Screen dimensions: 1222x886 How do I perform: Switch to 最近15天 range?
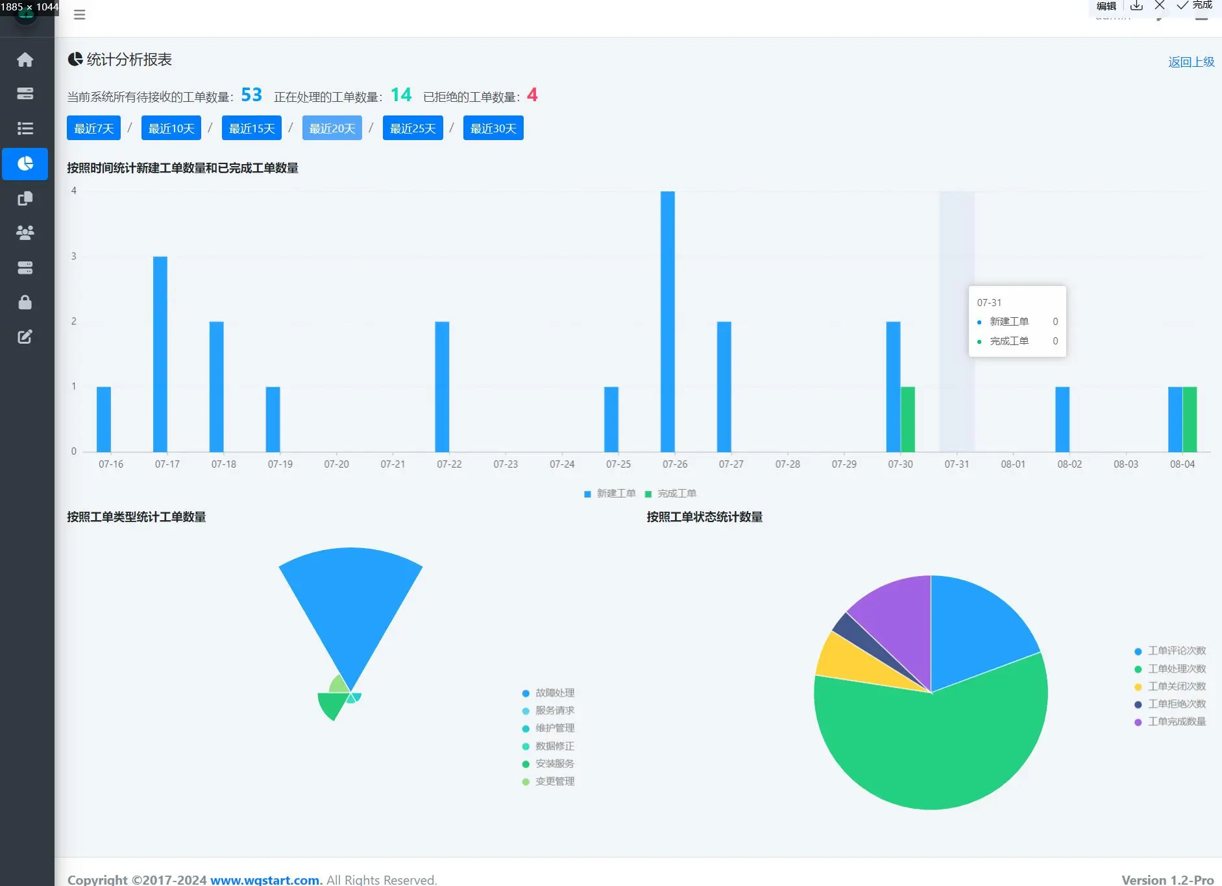pyautogui.click(x=252, y=128)
